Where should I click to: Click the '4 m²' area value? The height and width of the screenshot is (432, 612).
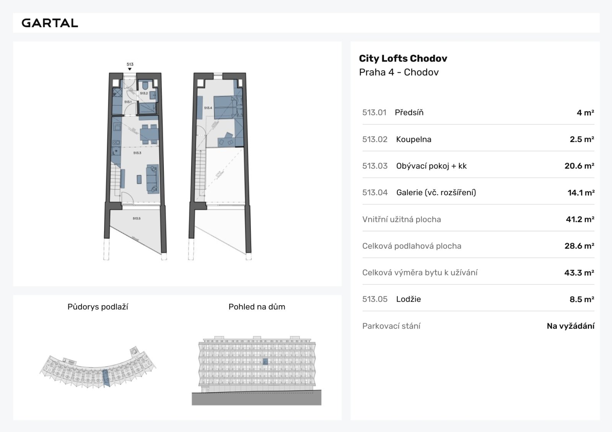(585, 113)
